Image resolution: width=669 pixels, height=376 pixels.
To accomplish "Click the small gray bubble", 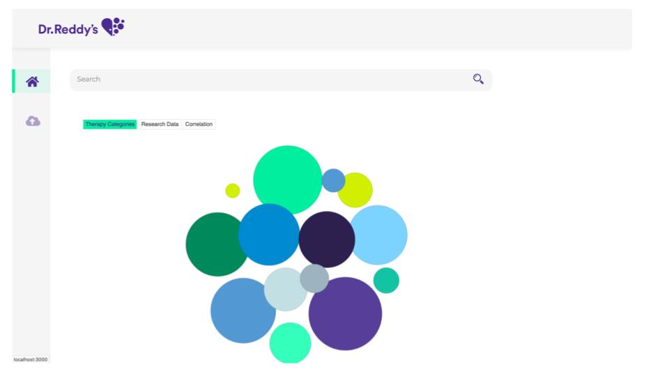I will pos(315,278).
